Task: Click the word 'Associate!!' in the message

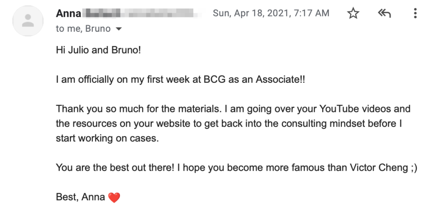Action: point(280,80)
